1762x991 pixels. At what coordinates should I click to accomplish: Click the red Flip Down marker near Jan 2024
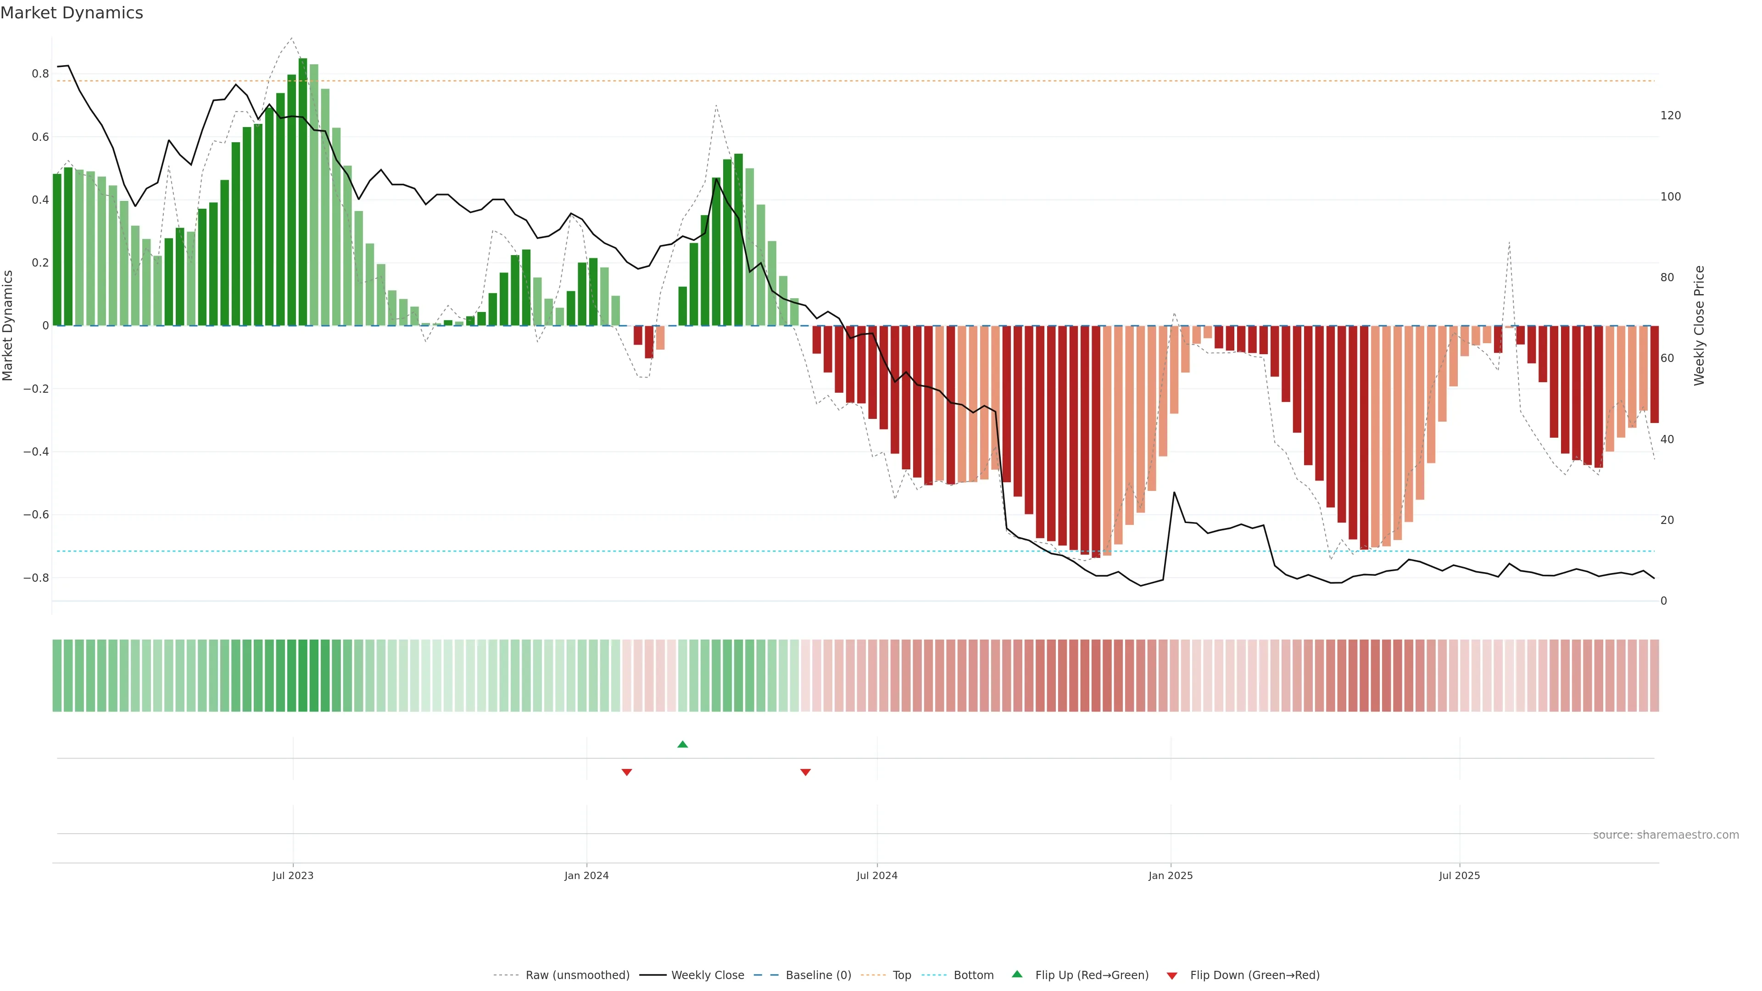point(626,772)
